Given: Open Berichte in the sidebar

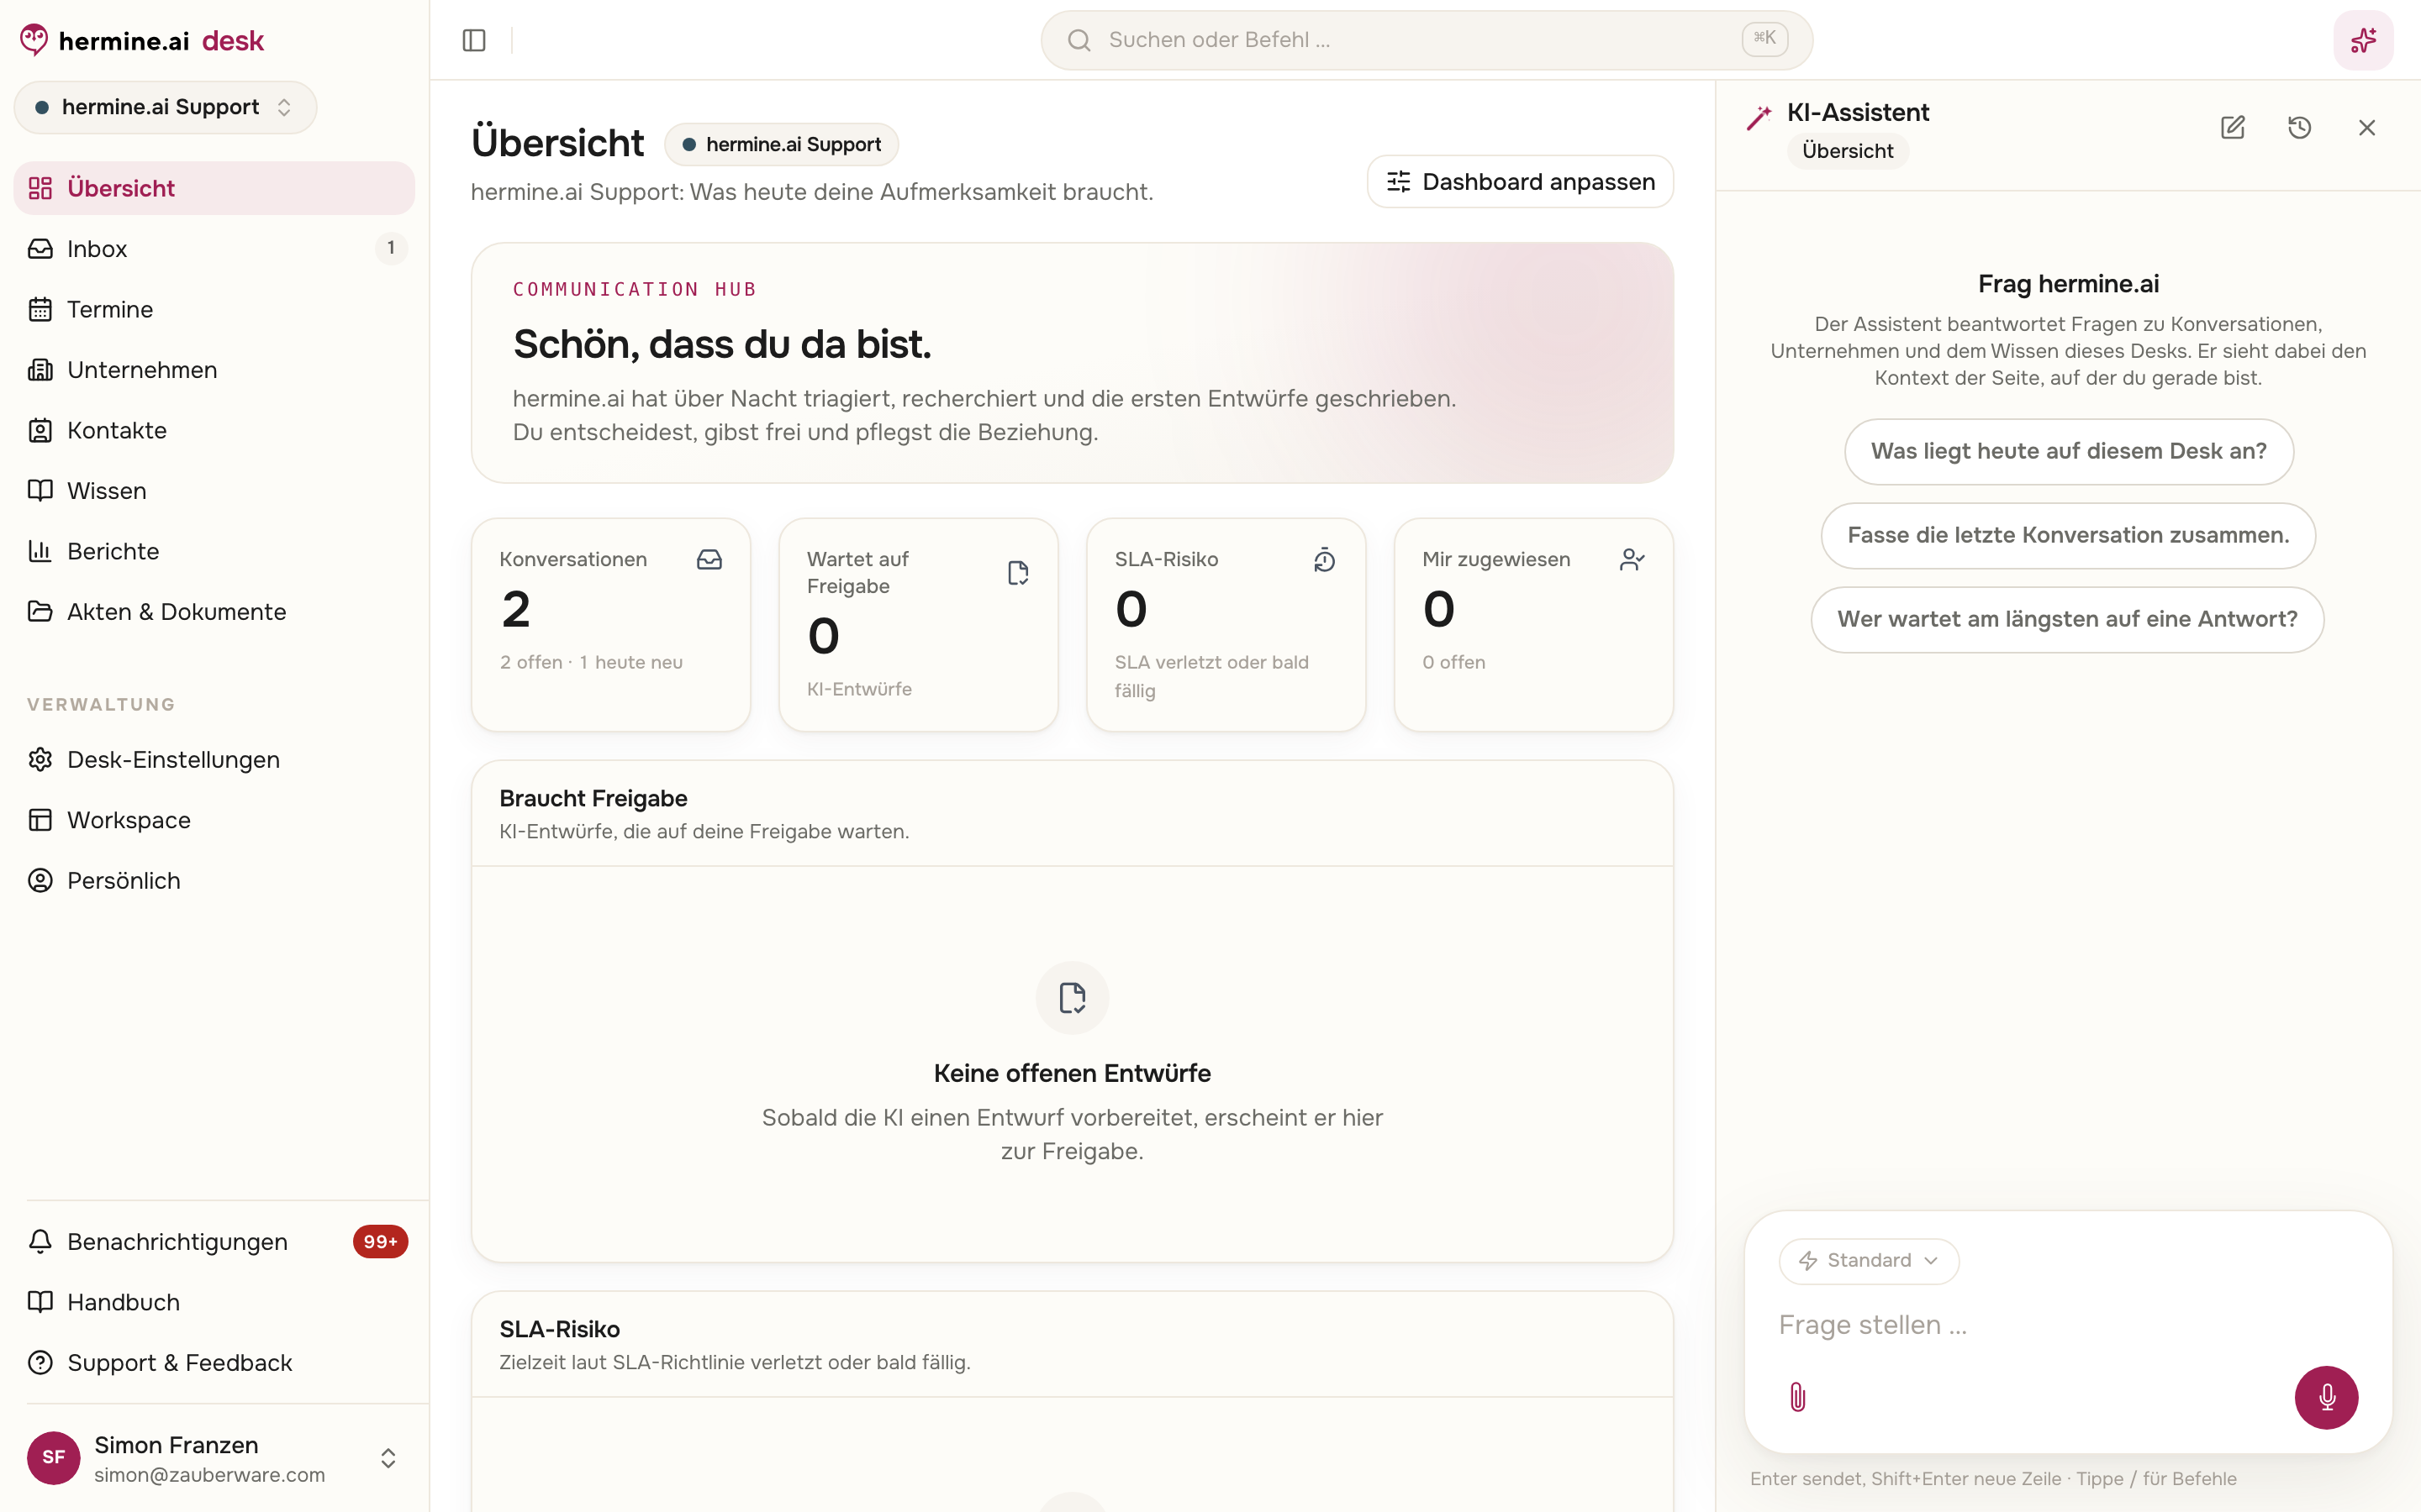Looking at the screenshot, I should coord(214,551).
